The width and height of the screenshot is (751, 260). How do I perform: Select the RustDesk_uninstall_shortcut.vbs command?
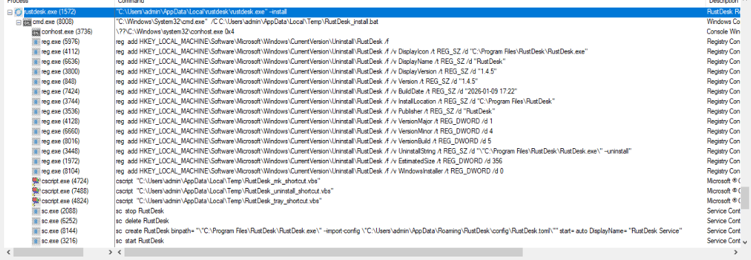pos(225,191)
